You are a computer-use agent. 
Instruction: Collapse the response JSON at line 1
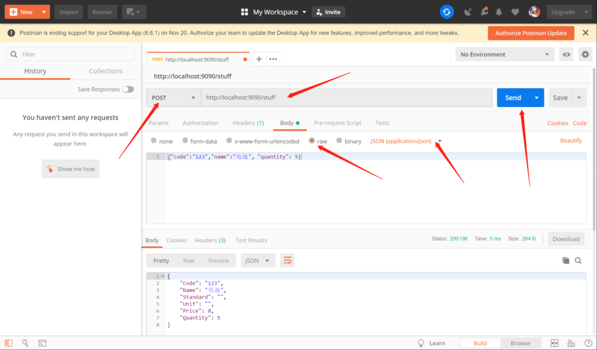pos(163,277)
